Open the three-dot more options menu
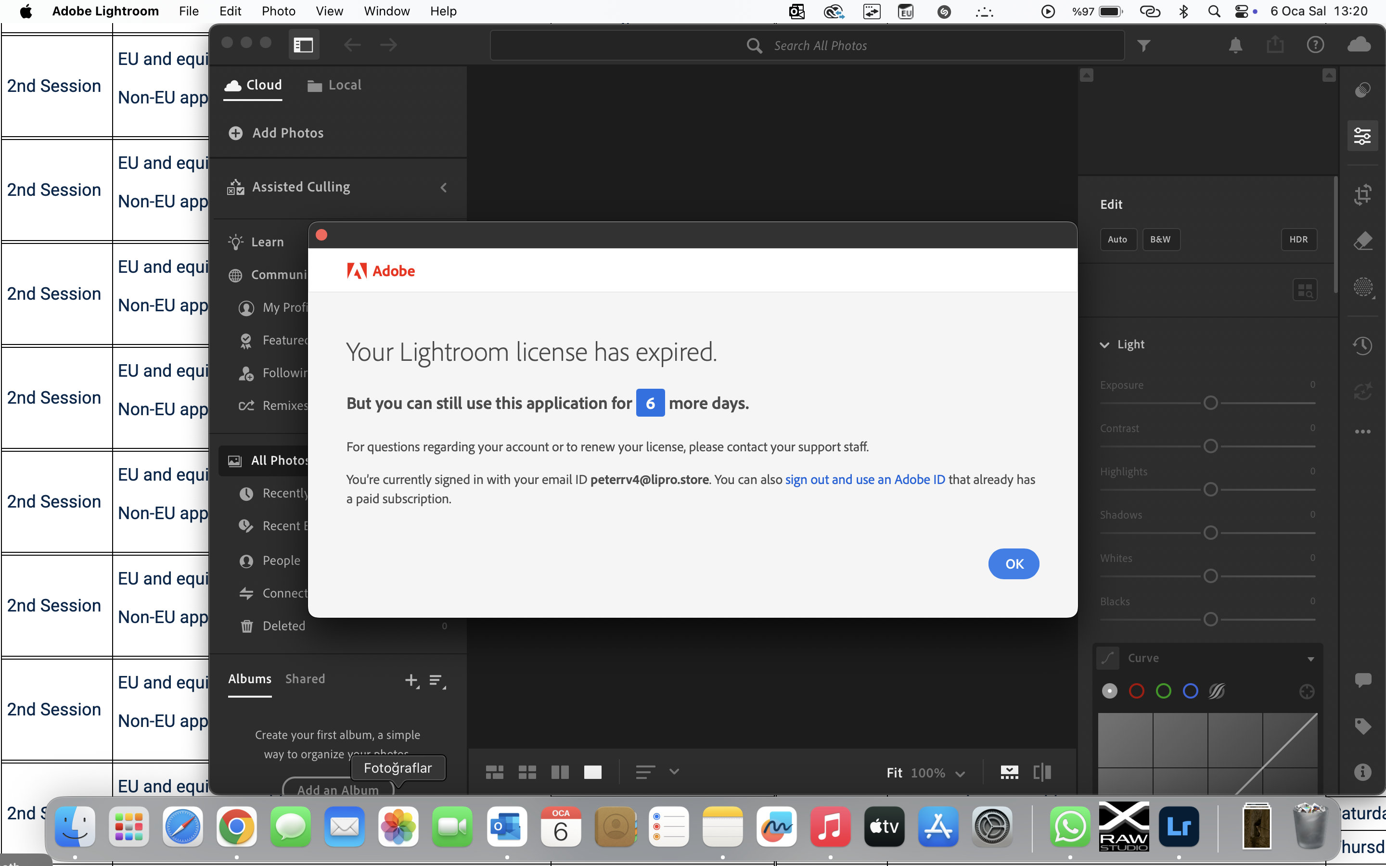This screenshot has width=1386, height=866. pos(1362,432)
